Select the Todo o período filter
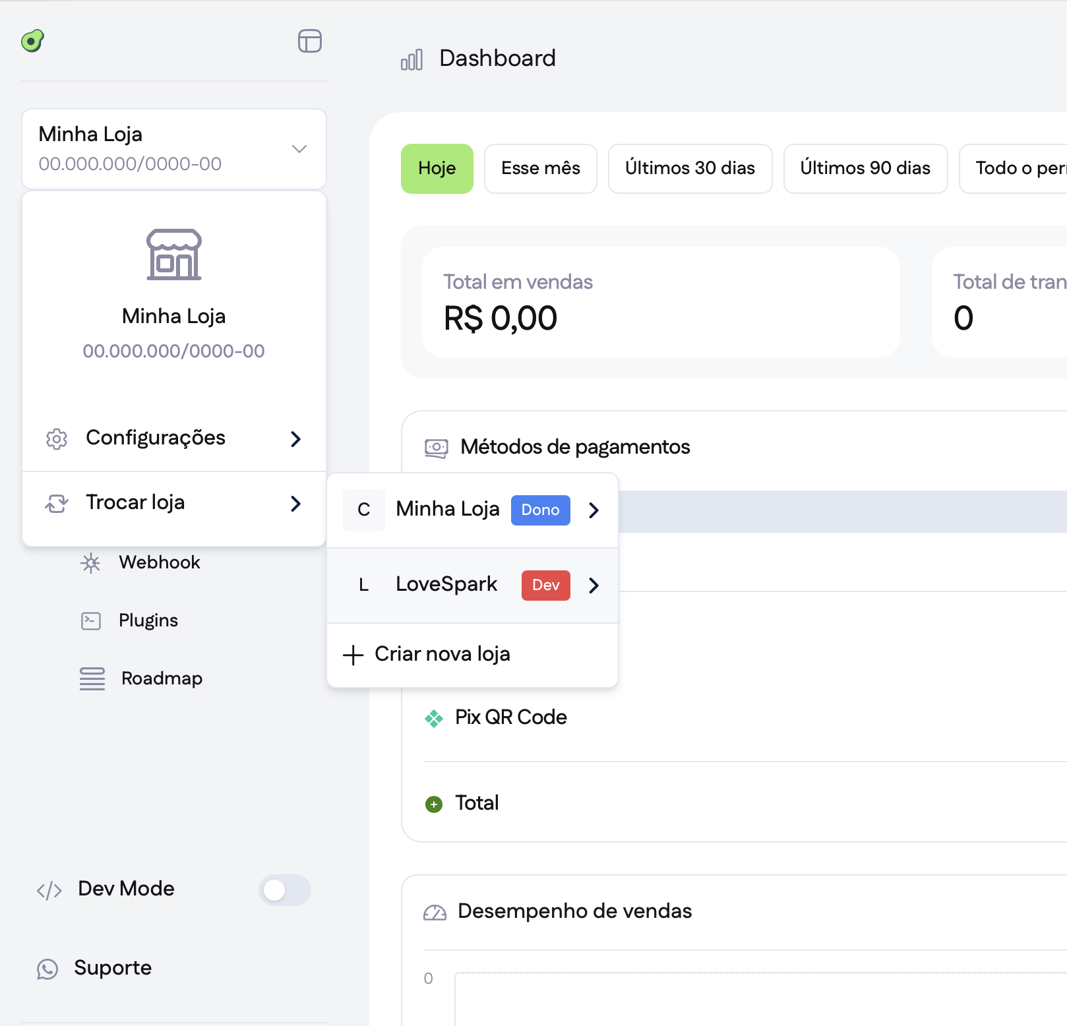Image resolution: width=1067 pixels, height=1026 pixels. tap(1013, 169)
